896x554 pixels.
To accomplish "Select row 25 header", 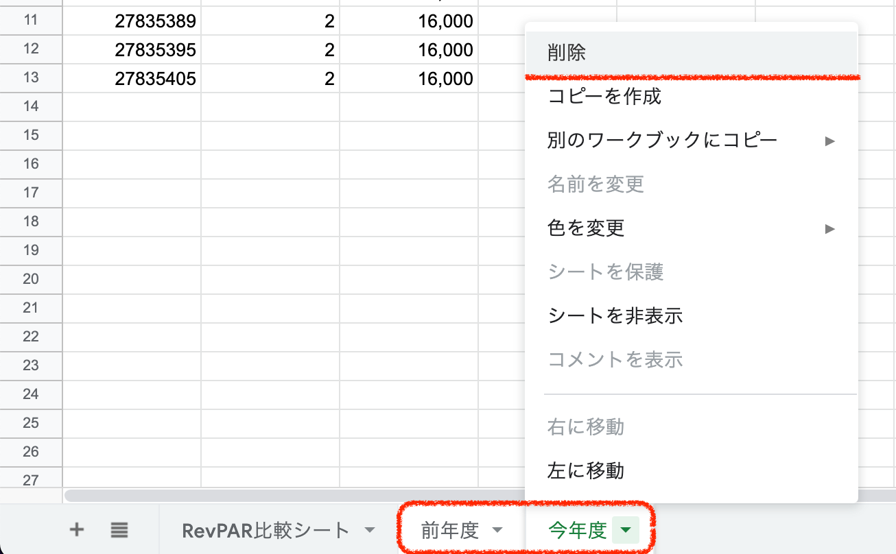I will (x=31, y=423).
